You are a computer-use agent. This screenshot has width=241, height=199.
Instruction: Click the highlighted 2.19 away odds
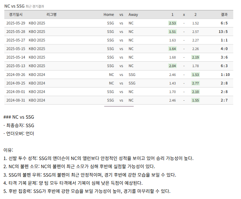click(x=195, y=57)
